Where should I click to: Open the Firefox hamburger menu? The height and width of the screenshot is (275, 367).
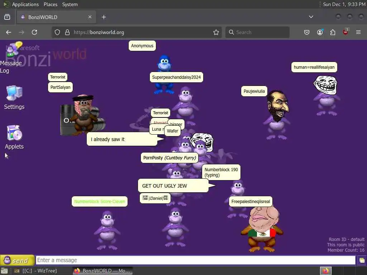click(x=358, y=32)
